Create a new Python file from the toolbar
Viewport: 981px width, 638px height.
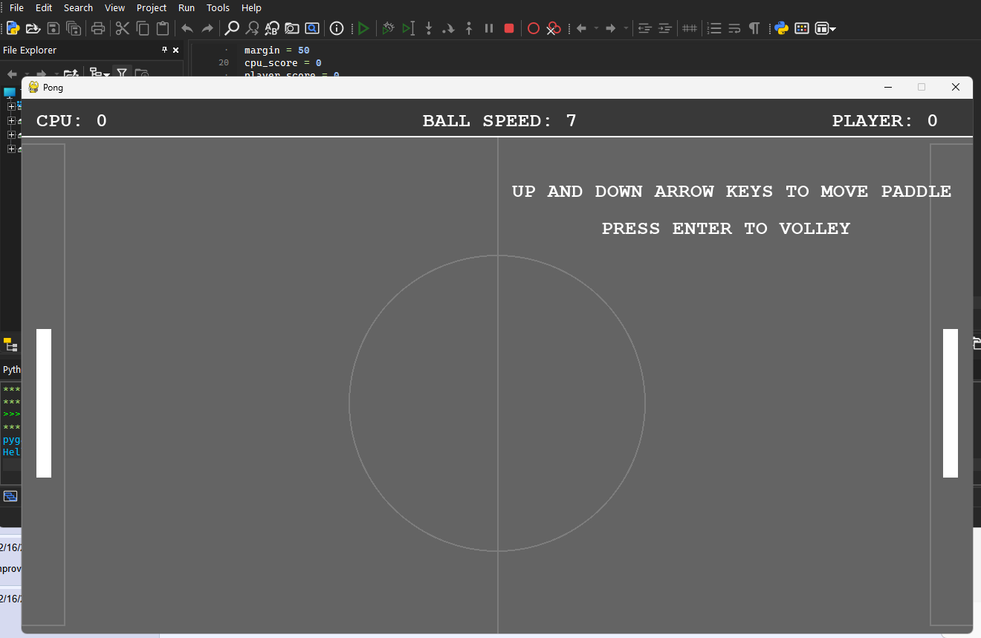13,28
